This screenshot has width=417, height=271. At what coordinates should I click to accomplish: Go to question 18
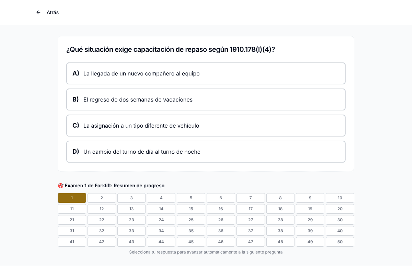coord(280,209)
